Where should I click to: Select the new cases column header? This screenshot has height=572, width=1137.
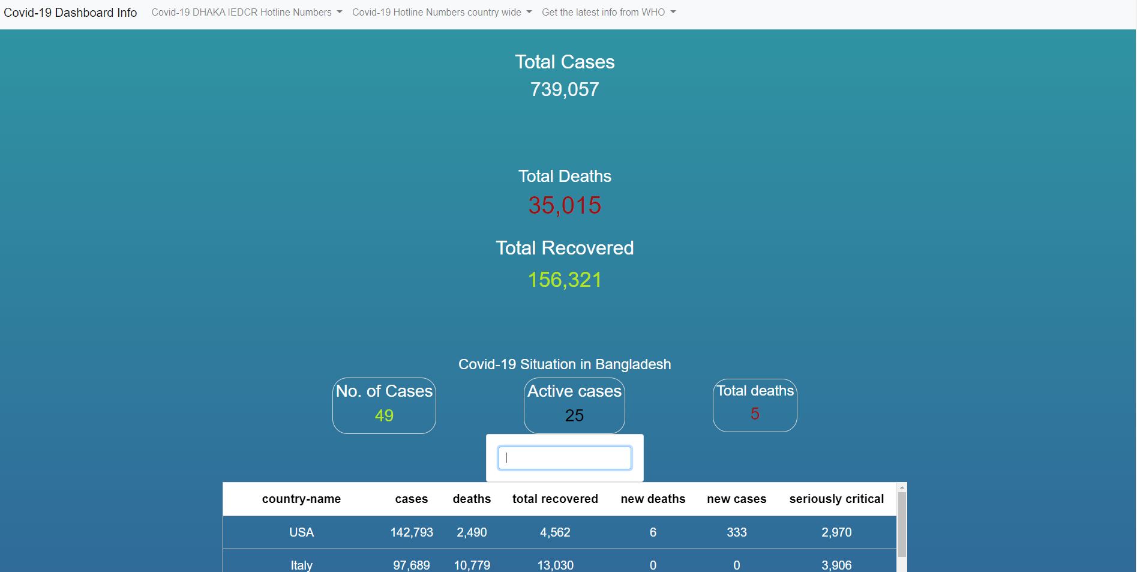click(x=737, y=499)
